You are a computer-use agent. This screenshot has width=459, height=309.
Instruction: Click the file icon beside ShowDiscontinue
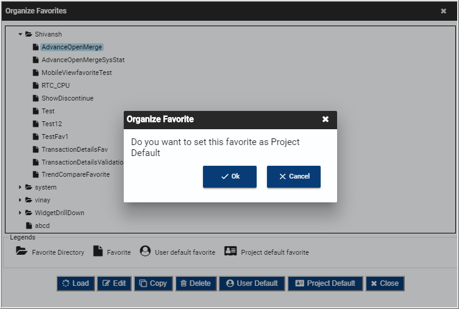coord(36,98)
